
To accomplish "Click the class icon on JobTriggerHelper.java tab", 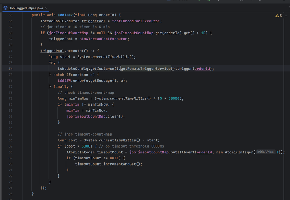I will pyautogui.click(x=5, y=8).
